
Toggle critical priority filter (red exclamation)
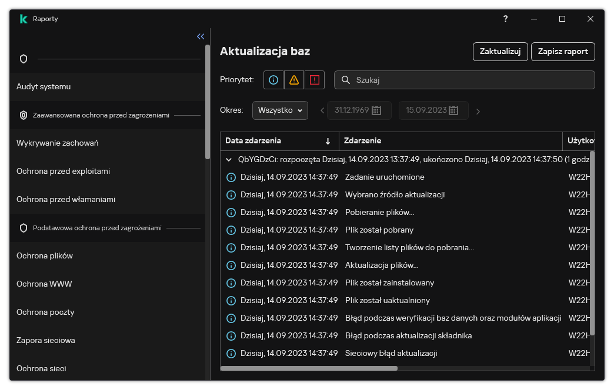pos(314,80)
